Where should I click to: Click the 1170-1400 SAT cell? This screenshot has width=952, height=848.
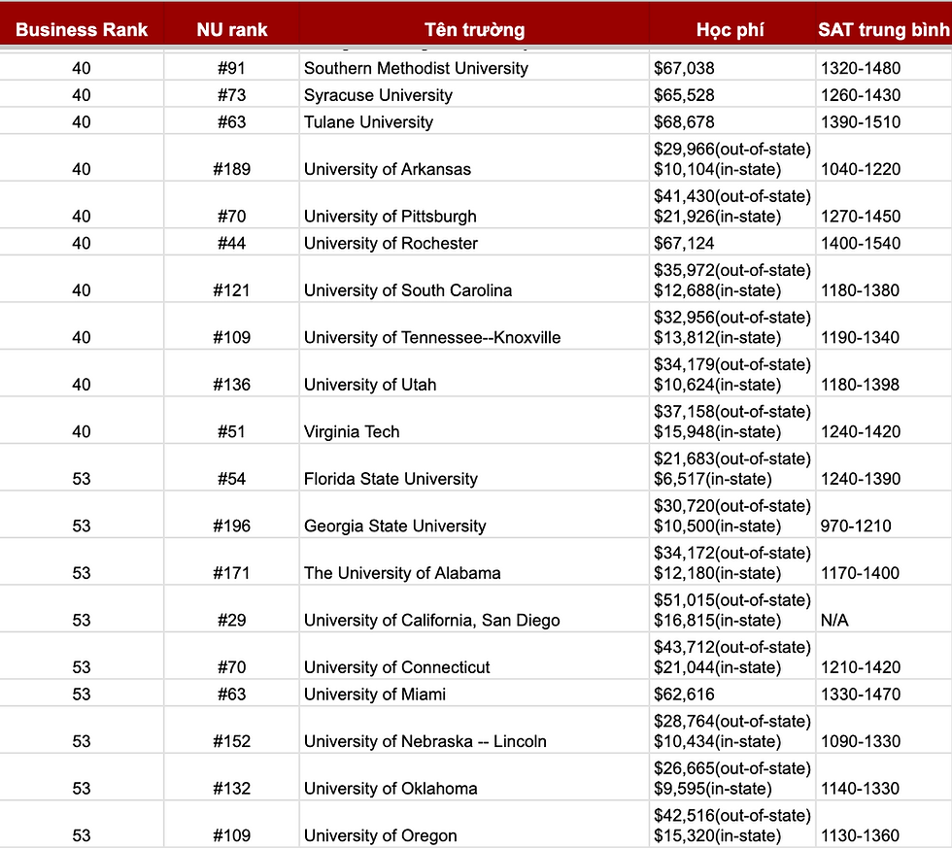tap(884, 562)
